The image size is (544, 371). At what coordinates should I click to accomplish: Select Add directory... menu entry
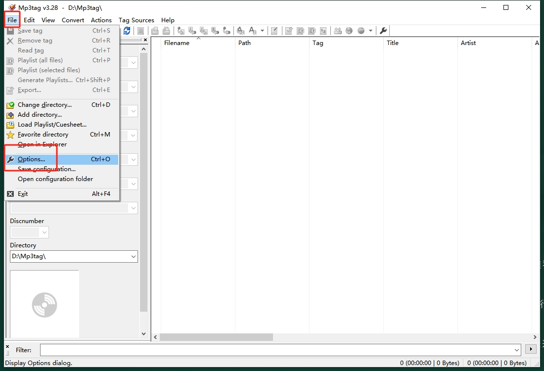(62, 115)
